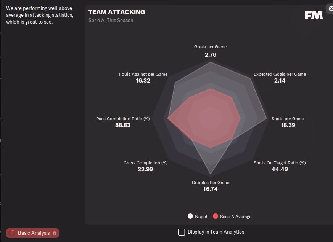
Task: Select the Goals per Game label
Action: 210,47
